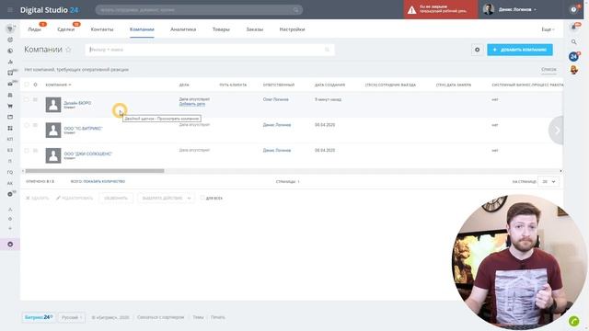
Task: Open the ООО ДЖИ СОЛЮШЕНС company link
Action: (x=88, y=154)
